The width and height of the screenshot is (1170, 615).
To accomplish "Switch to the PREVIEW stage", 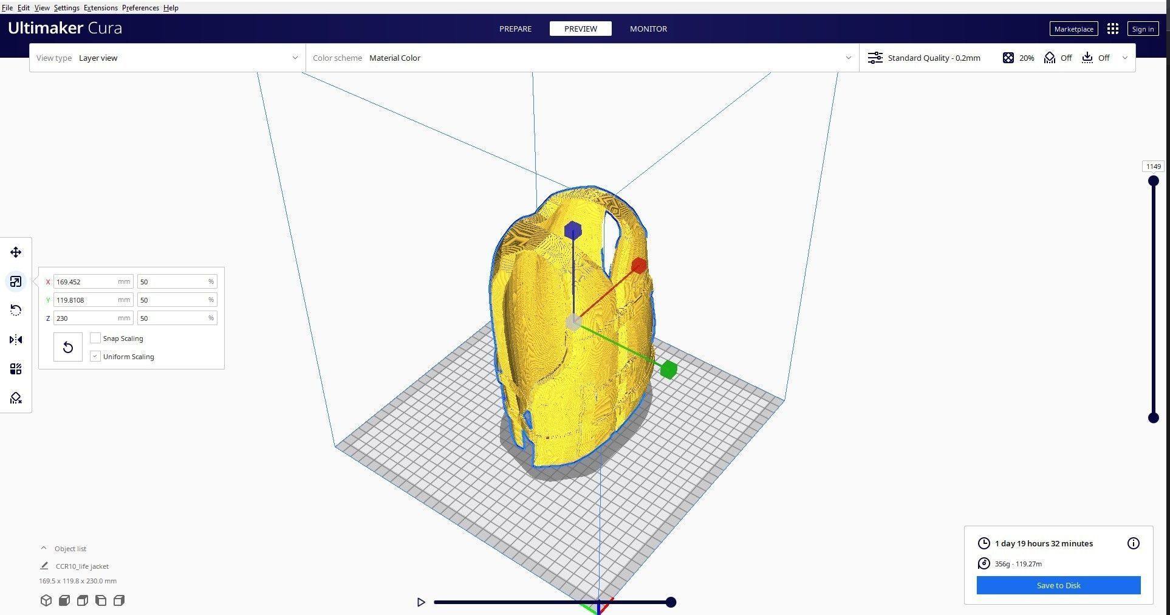I will pyautogui.click(x=580, y=29).
